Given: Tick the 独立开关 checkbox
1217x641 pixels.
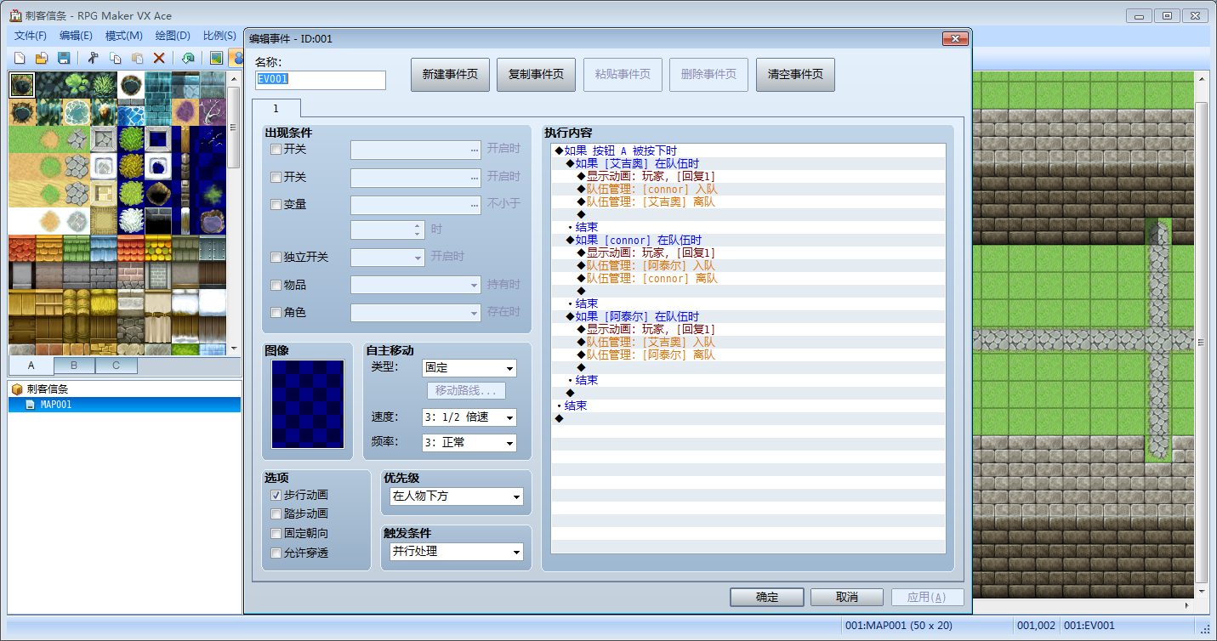Looking at the screenshot, I should coord(276,257).
